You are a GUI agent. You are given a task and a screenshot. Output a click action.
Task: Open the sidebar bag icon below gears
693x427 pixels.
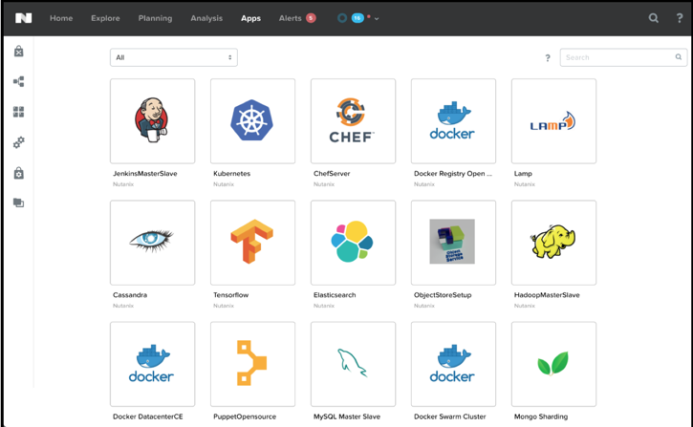click(18, 173)
